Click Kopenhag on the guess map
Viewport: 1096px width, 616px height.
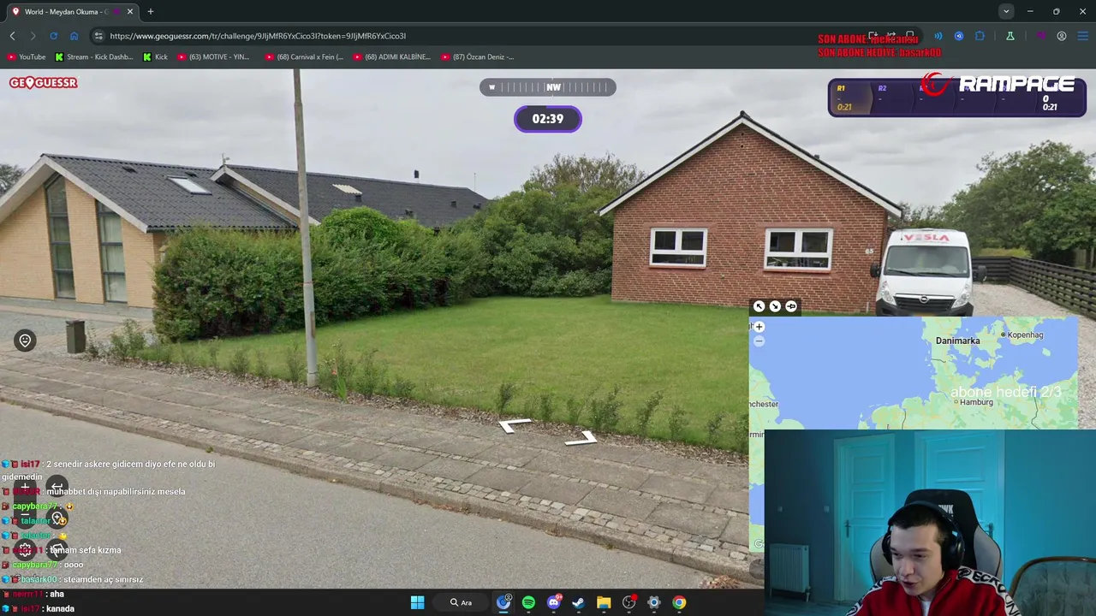(1025, 335)
